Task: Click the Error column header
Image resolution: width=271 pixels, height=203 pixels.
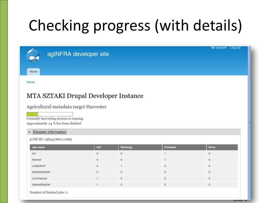Action: [x=222, y=147]
